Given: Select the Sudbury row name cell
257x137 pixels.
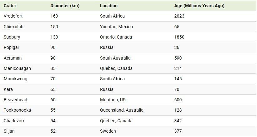Looking at the screenshot, I should [x=12, y=37].
